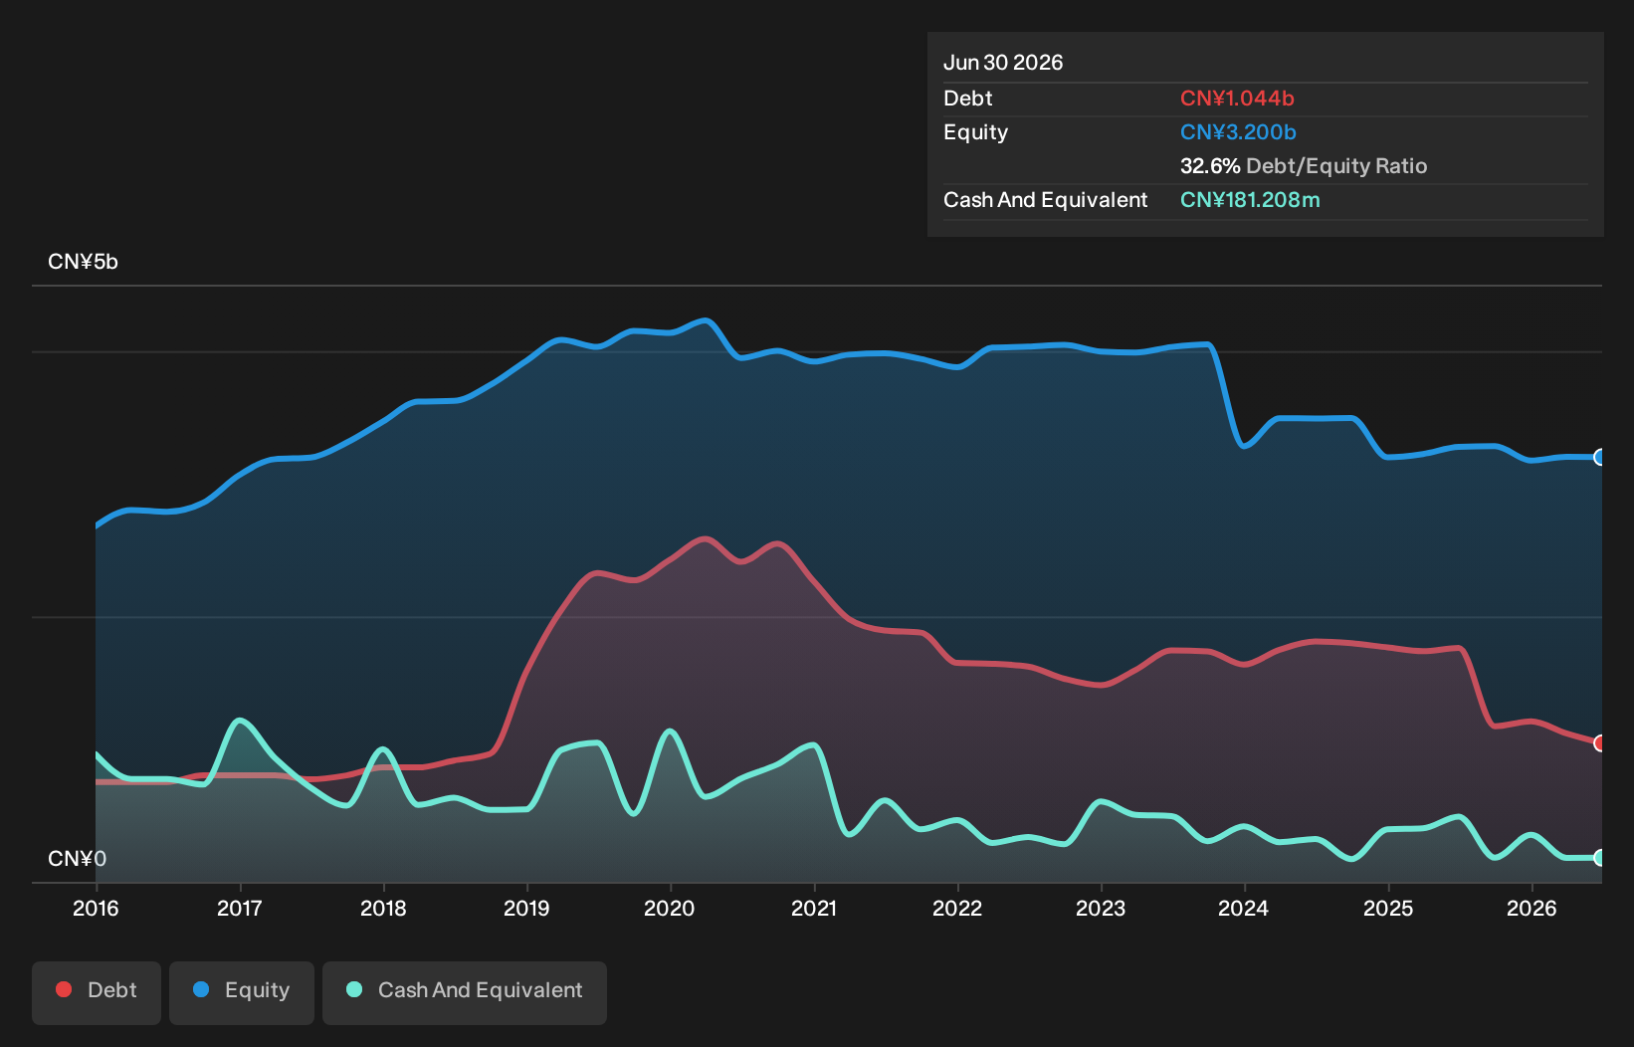Click the red dot in Debt legend
The image size is (1634, 1047).
[x=64, y=989]
